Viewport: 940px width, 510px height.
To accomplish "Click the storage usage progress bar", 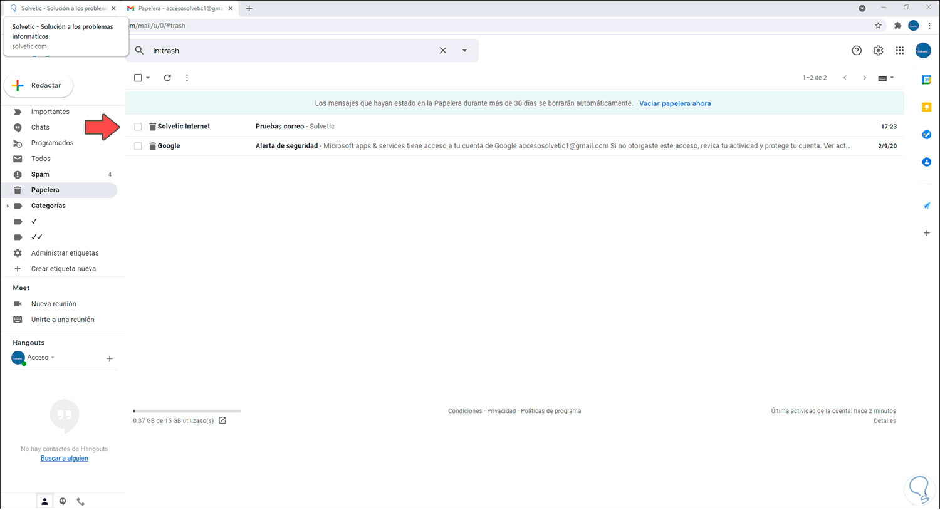I will click(187, 411).
